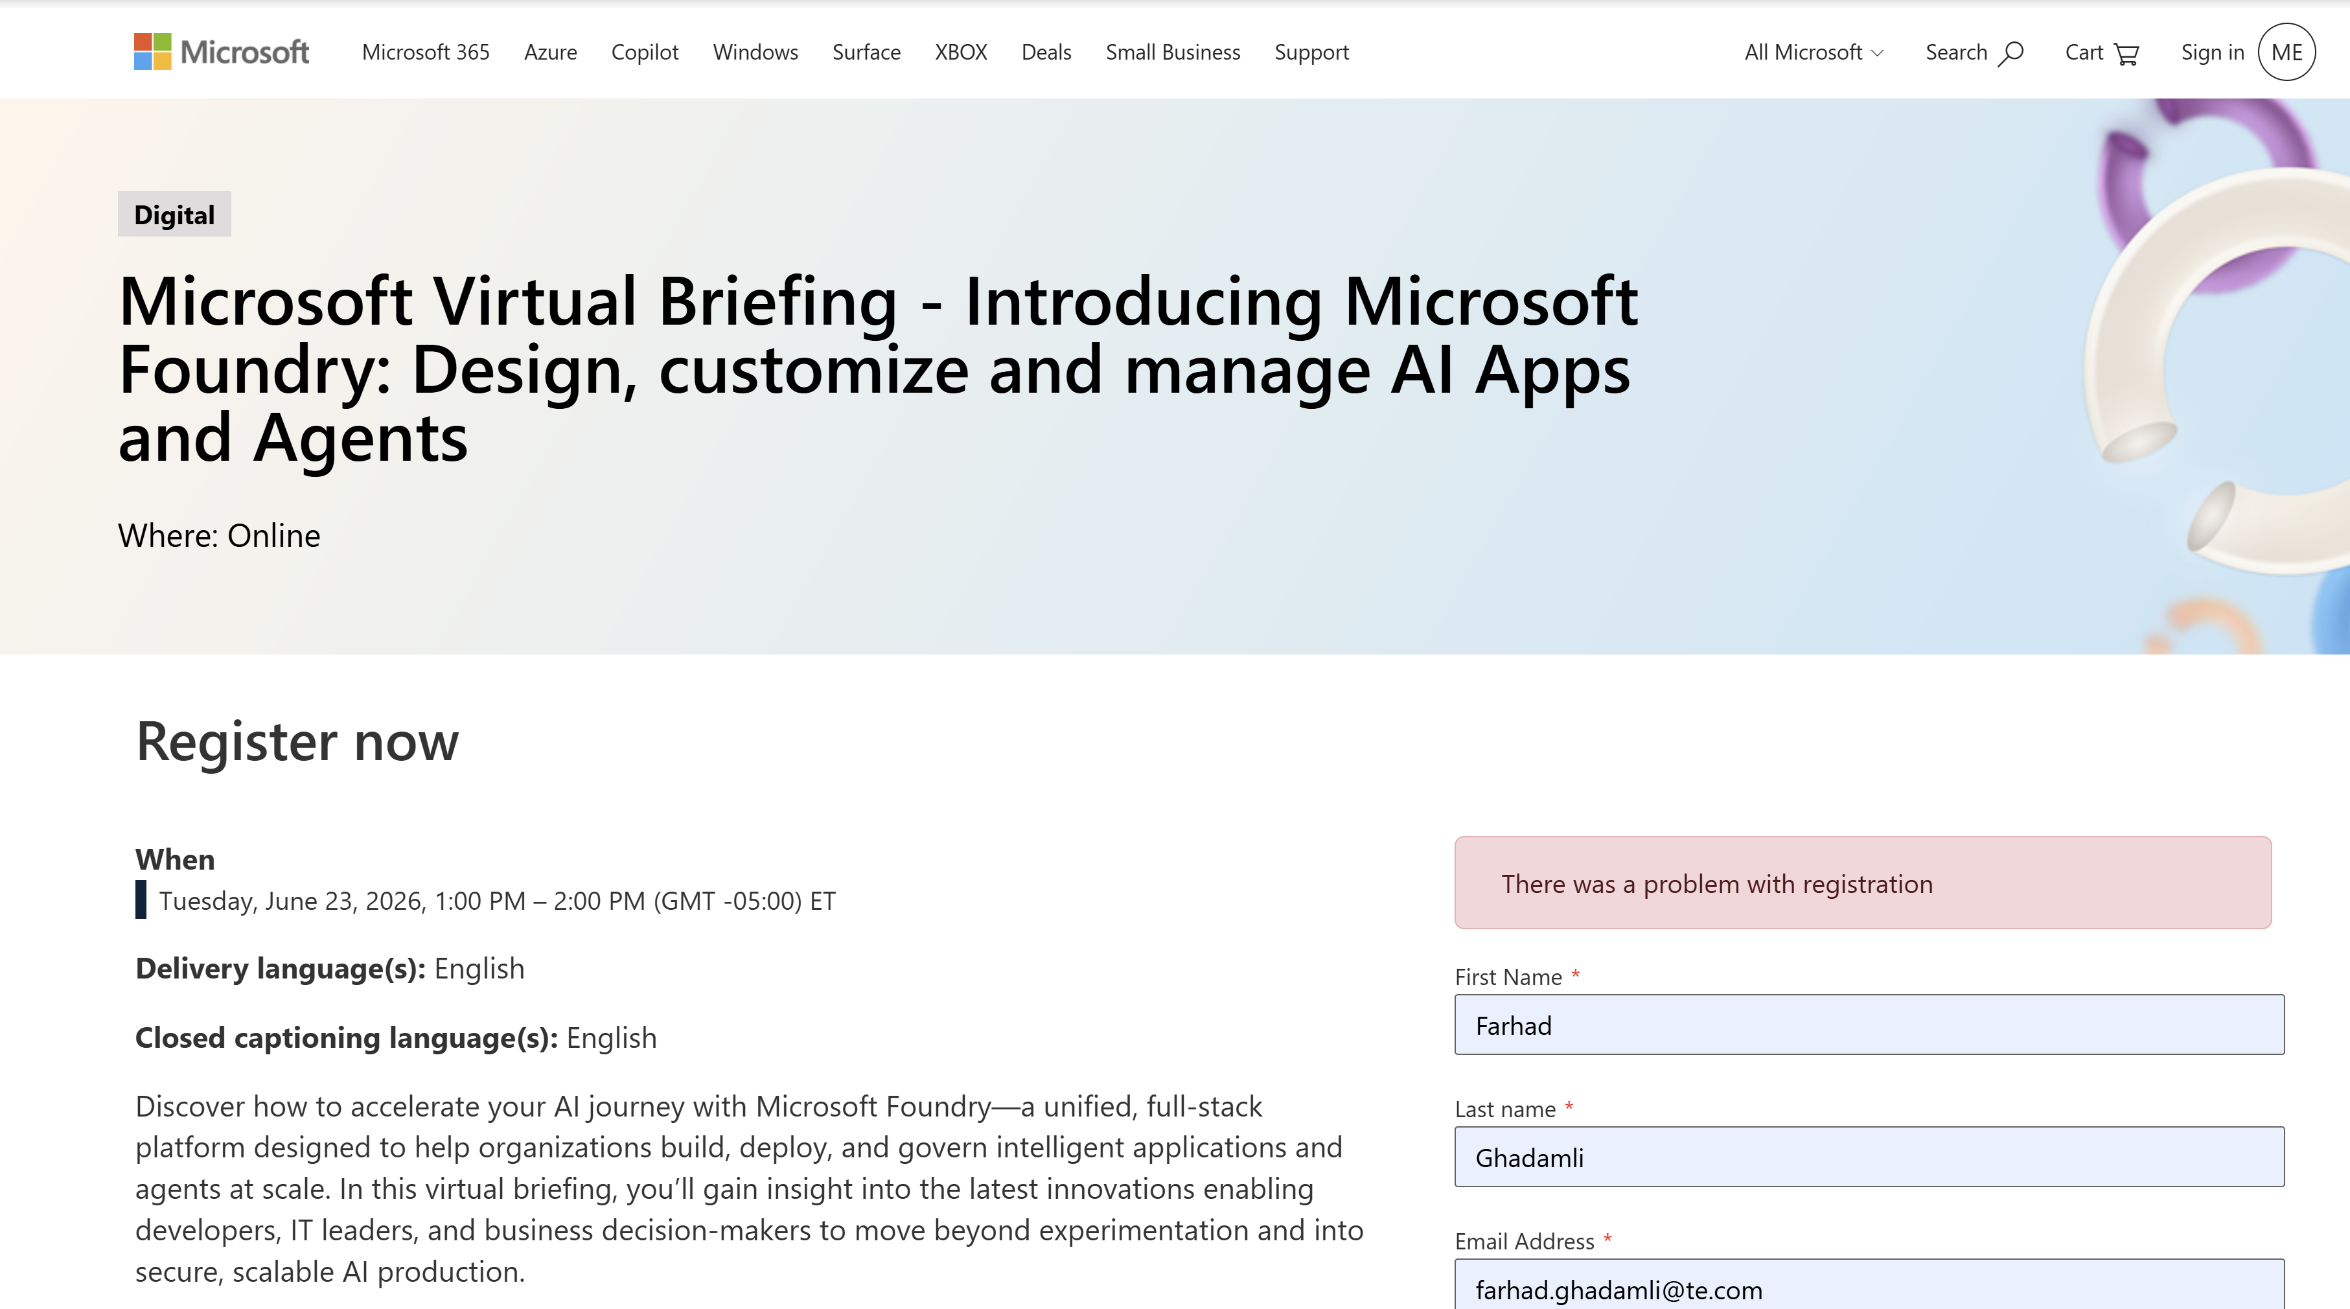Click the Microsoft logo
Image resolution: width=2350 pixels, height=1309 pixels.
pos(222,52)
